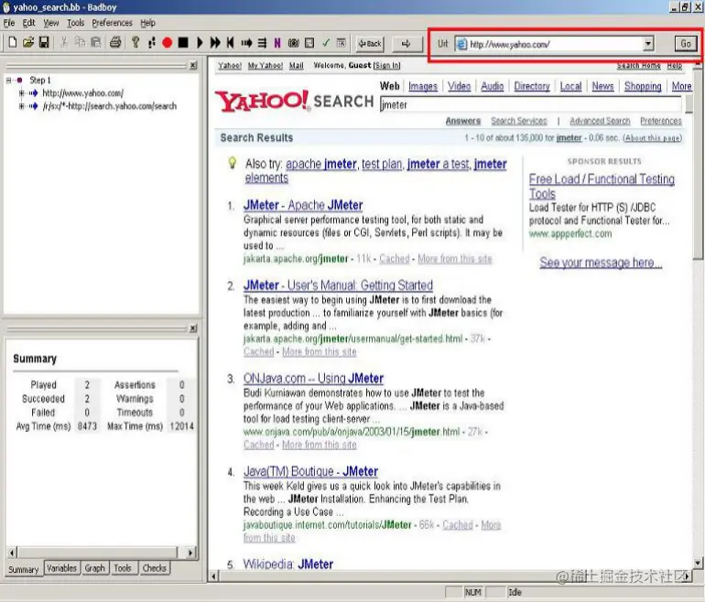Click browser horizontal scrollbar left arrow
The image size is (705, 602).
click(x=213, y=576)
